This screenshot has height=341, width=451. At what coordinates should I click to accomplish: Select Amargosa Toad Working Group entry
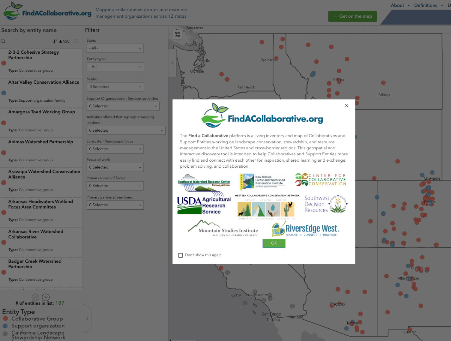pos(41,123)
